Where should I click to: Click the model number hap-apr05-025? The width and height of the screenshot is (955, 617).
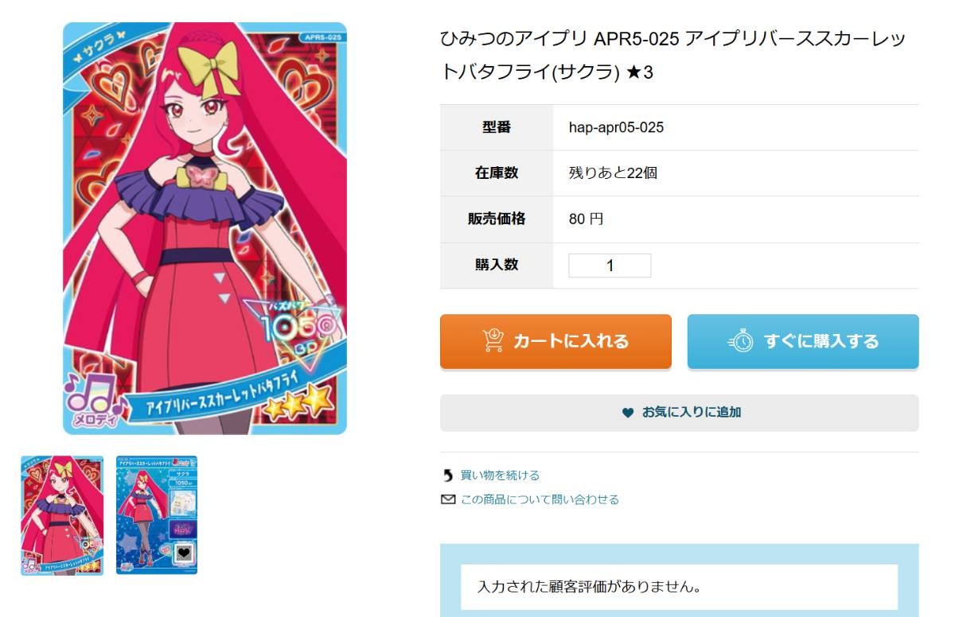tap(616, 127)
